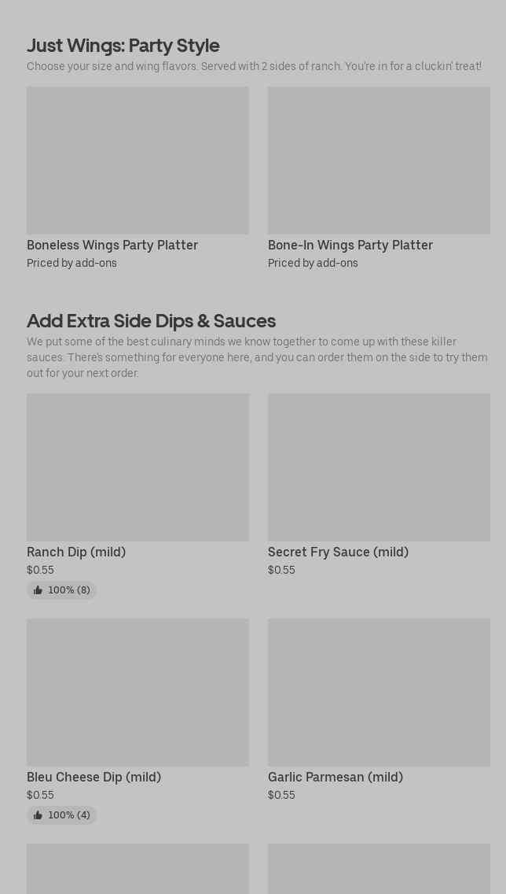This screenshot has height=894, width=506.
Task: Select Secret Fry Sauce (mild) image
Action: coord(379,467)
